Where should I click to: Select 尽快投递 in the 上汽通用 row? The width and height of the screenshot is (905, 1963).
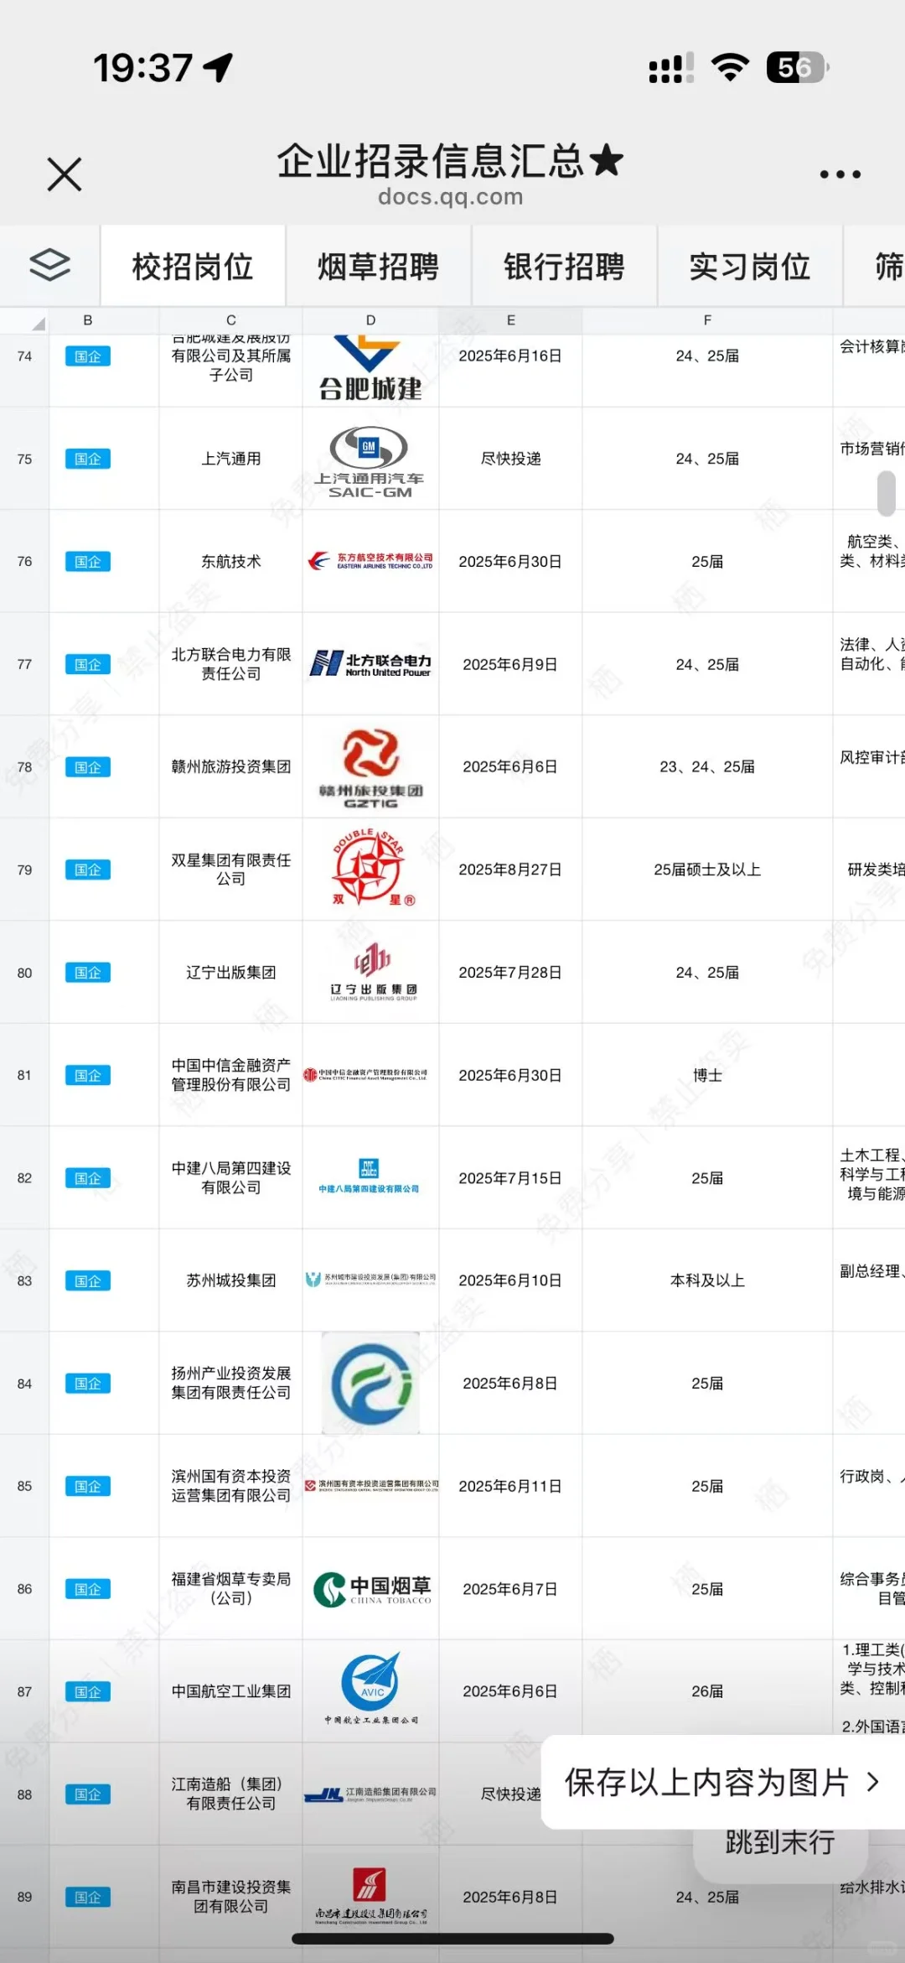point(510,460)
